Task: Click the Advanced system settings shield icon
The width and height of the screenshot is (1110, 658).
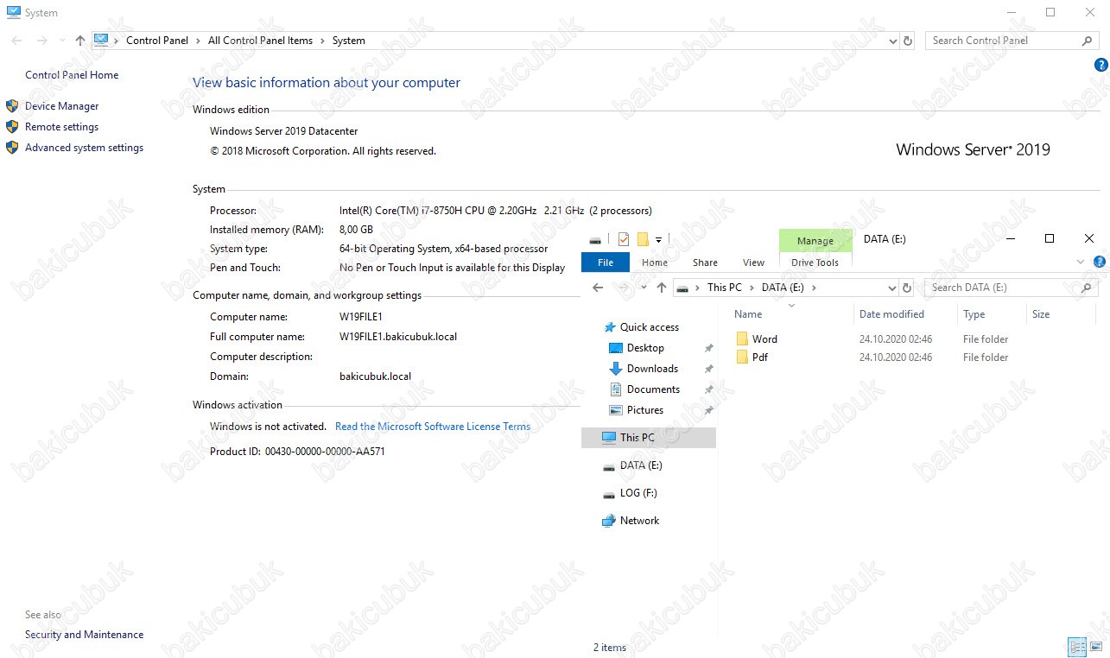Action: click(12, 148)
